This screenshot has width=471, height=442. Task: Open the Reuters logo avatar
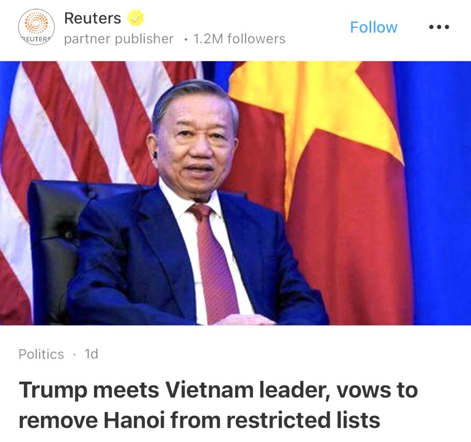pos(36,27)
